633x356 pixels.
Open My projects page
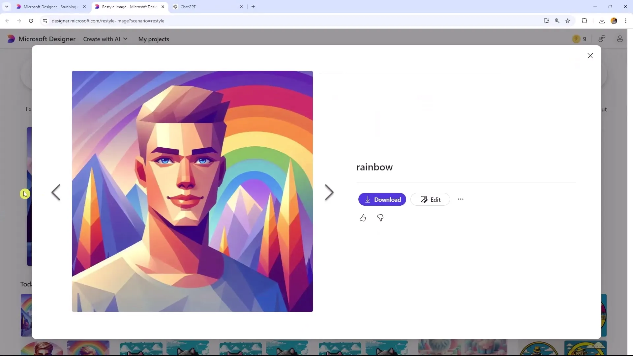coord(154,39)
